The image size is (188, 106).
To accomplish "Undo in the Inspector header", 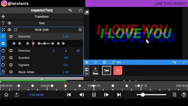I will tap(70, 10).
